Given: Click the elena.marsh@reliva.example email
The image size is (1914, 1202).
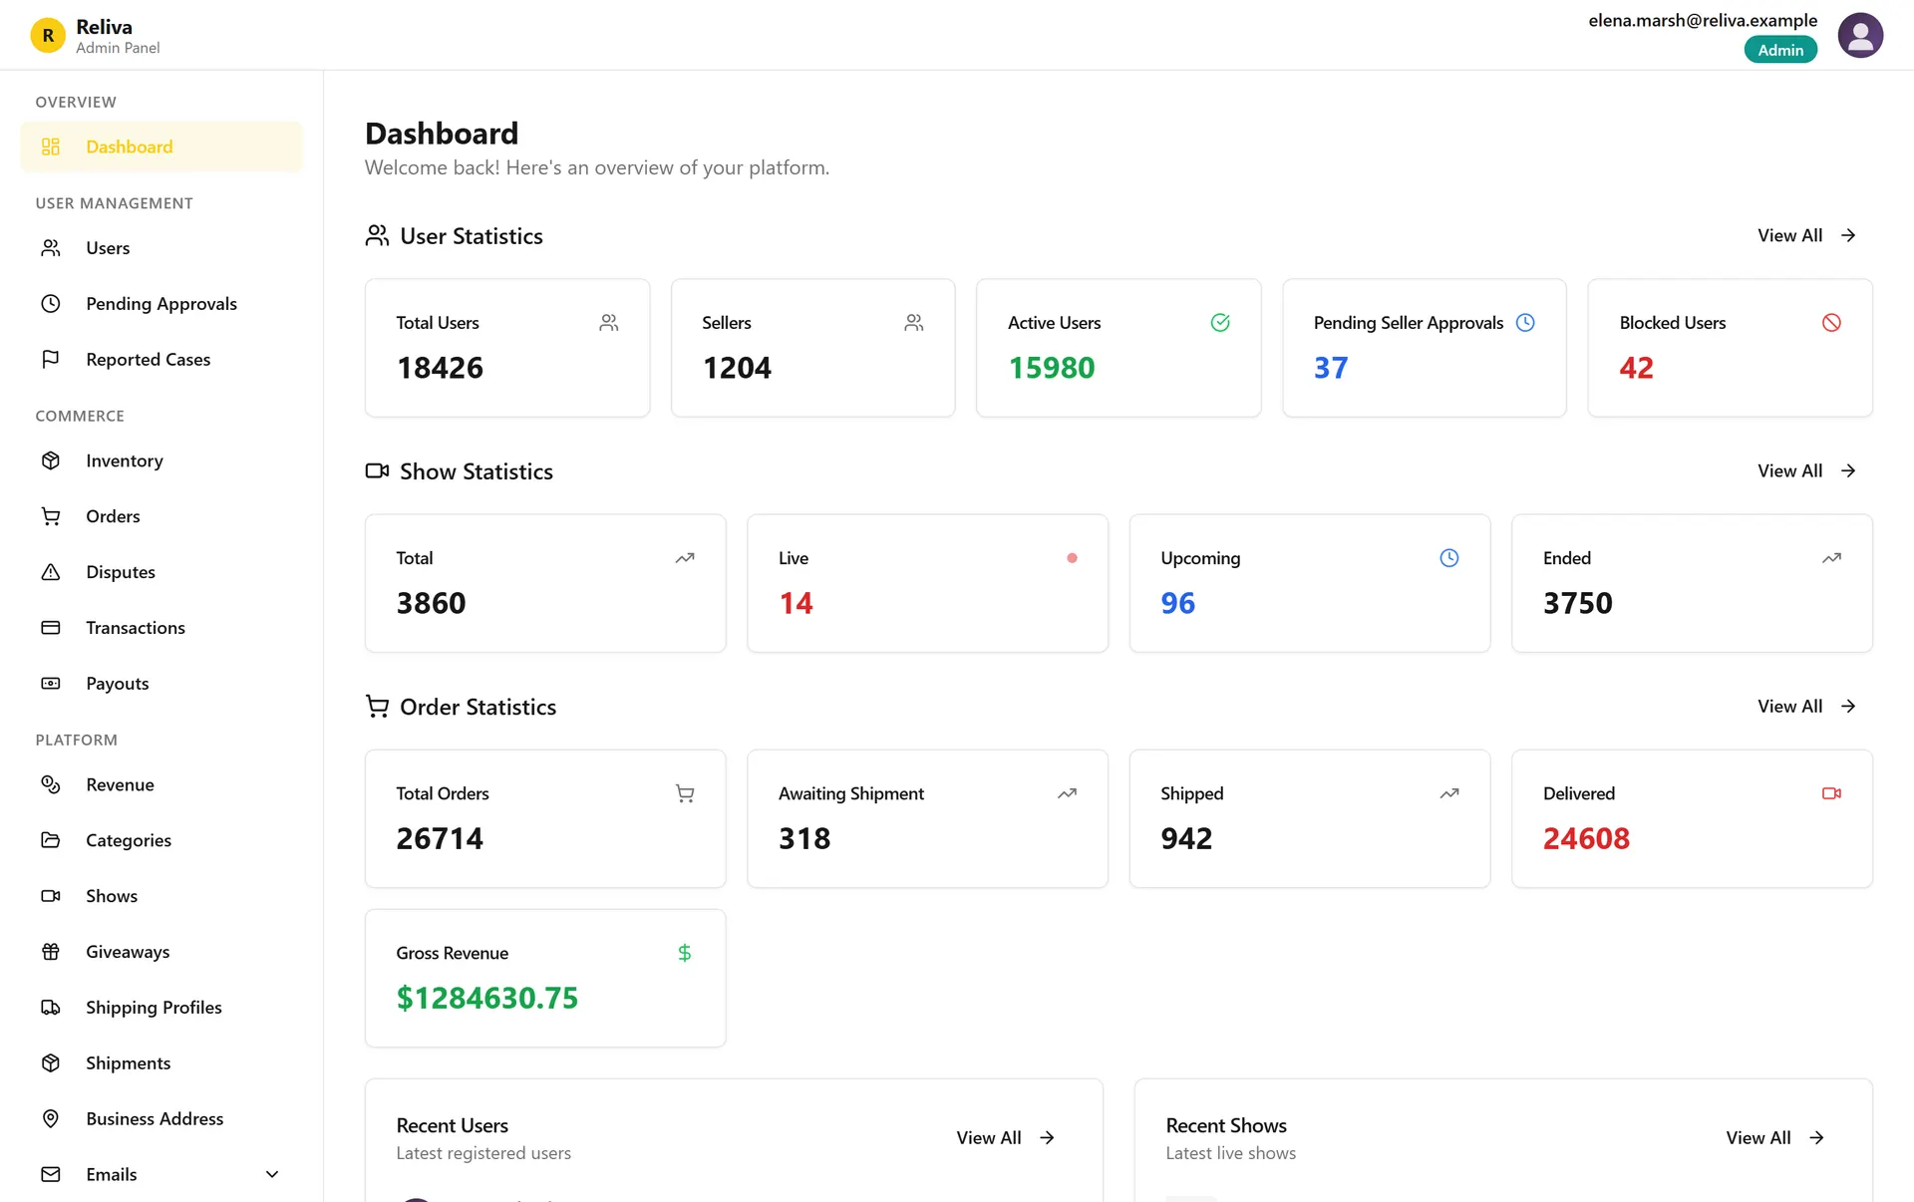Looking at the screenshot, I should (1703, 20).
